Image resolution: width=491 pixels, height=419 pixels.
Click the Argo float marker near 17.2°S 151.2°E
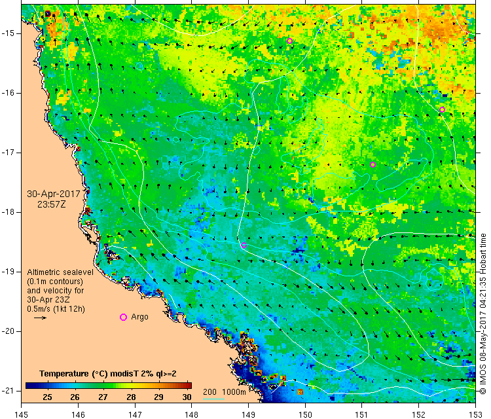373,165
